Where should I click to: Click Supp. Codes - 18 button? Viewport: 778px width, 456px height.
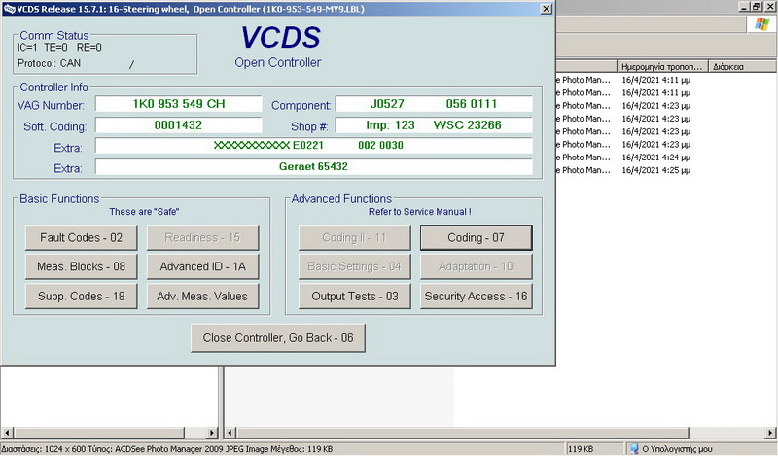[82, 297]
